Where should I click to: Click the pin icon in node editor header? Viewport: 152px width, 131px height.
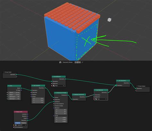coord(82,62)
